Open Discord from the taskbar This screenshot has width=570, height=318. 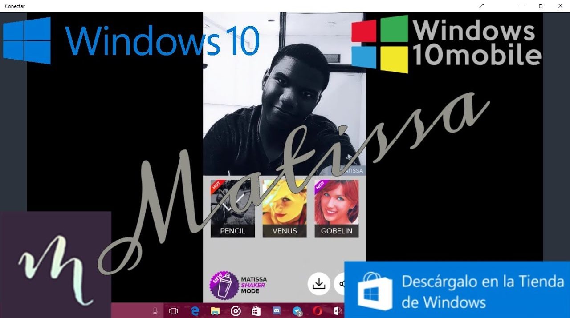click(276, 311)
